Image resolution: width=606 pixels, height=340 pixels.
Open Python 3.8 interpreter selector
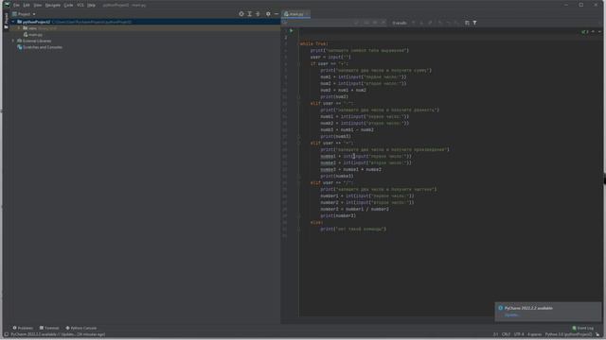[568, 334]
